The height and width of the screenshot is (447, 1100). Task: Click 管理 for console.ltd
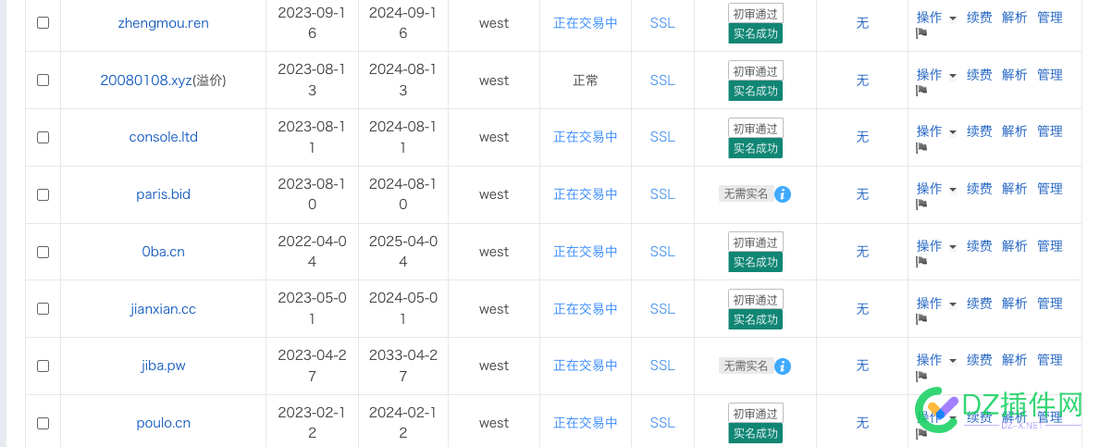click(1050, 131)
